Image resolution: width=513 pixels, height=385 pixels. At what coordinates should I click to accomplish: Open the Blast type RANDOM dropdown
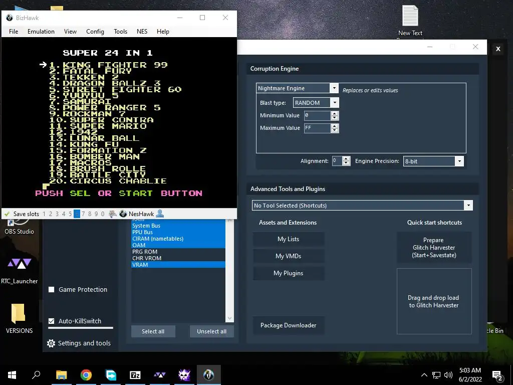(335, 102)
